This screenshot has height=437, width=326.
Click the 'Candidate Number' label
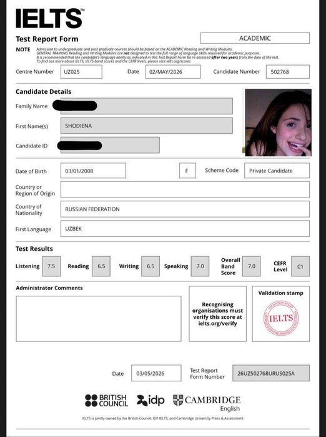(x=236, y=72)
